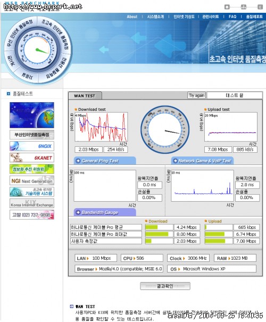Open the Korea Internet Exchange banner

tap(32, 203)
